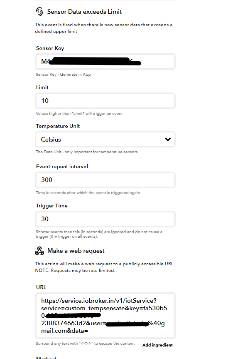
Task: Click the Webhooks icon beside Make a web request
Action: [39, 251]
